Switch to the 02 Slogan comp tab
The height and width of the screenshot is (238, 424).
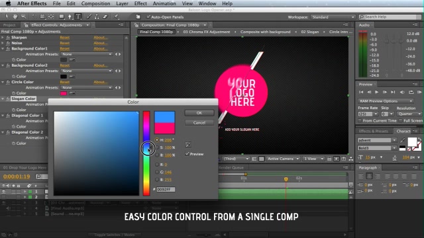click(310, 32)
